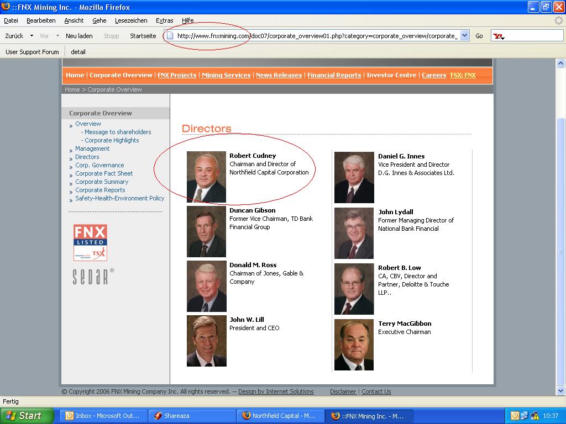
Task: Open Corporate Reports sidebar link
Action: 100,190
